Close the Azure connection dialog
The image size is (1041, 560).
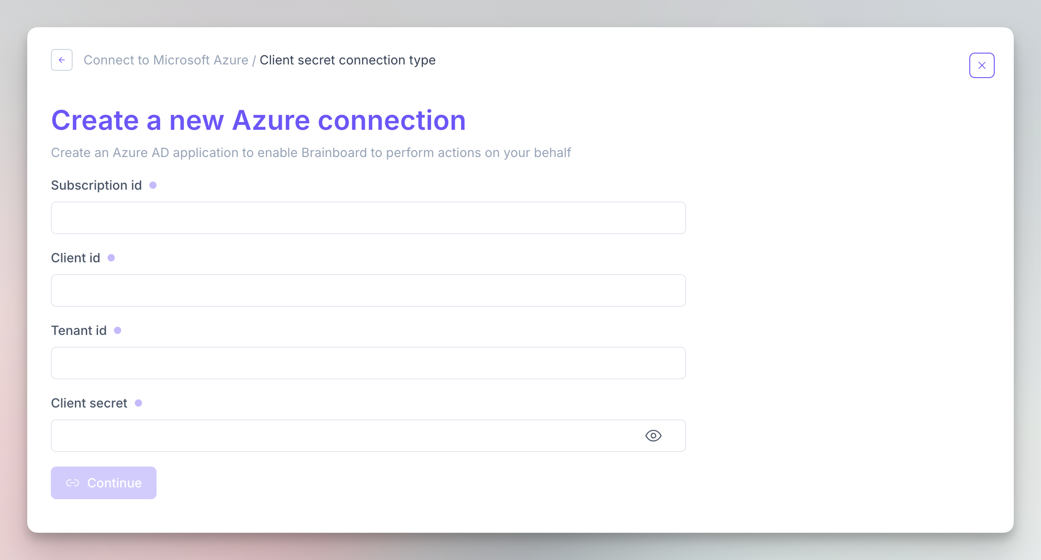982,65
